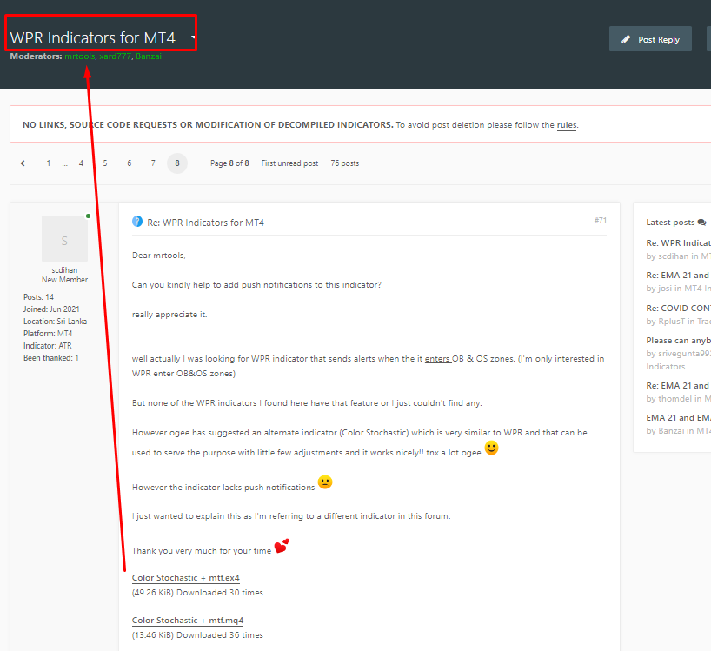Jump to page 1
The image size is (711, 651).
point(49,163)
